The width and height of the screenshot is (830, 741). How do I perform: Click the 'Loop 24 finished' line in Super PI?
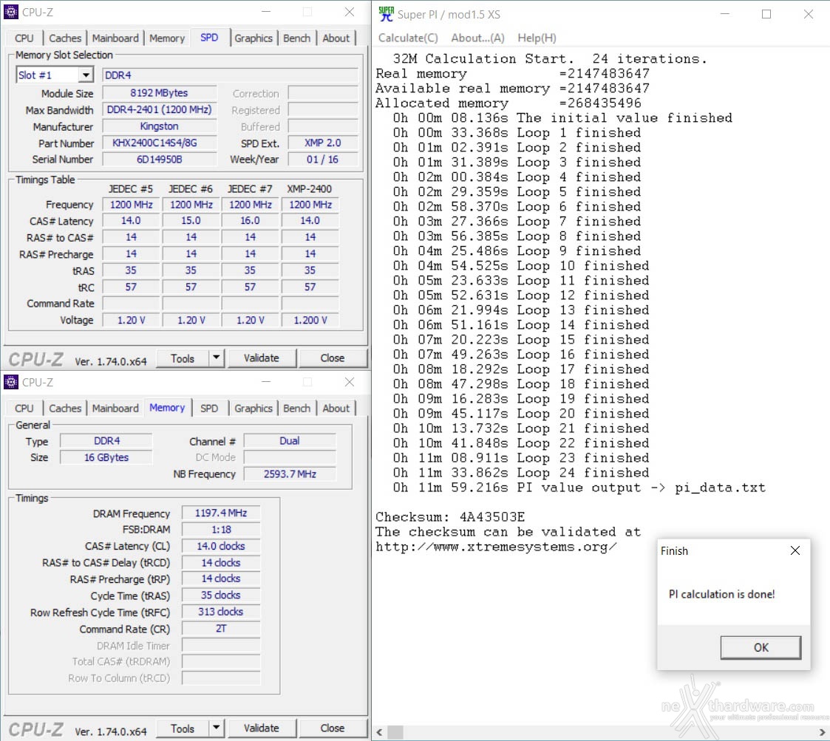click(x=521, y=473)
